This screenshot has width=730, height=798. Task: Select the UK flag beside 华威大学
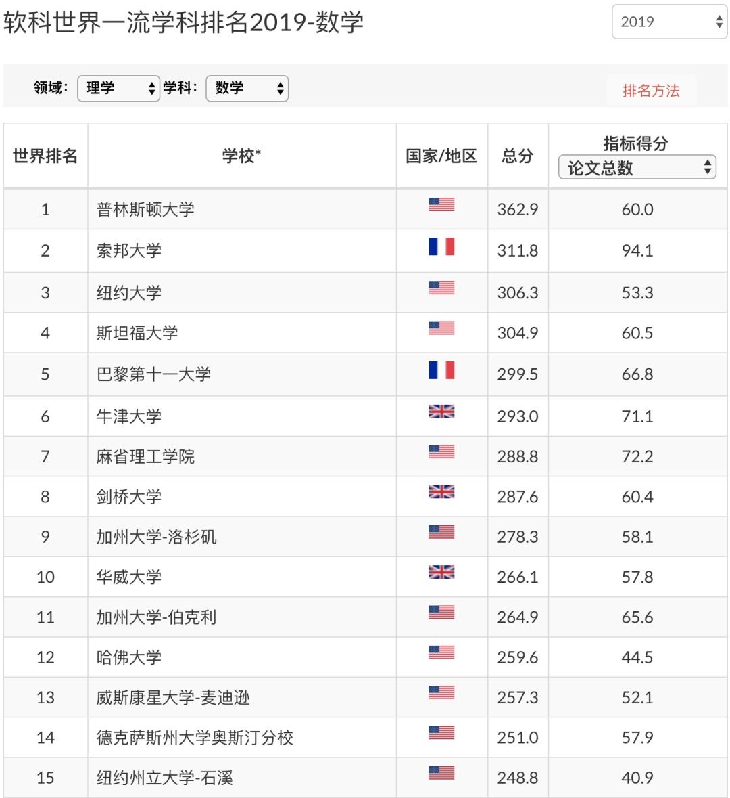[x=441, y=572]
